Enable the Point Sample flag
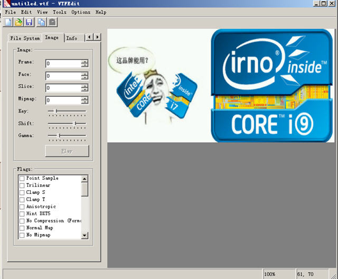The image size is (338, 279). 22,179
